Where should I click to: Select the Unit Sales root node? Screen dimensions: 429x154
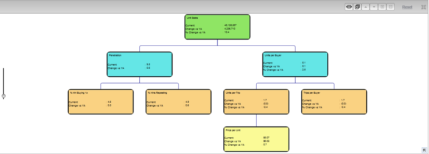(x=217, y=27)
